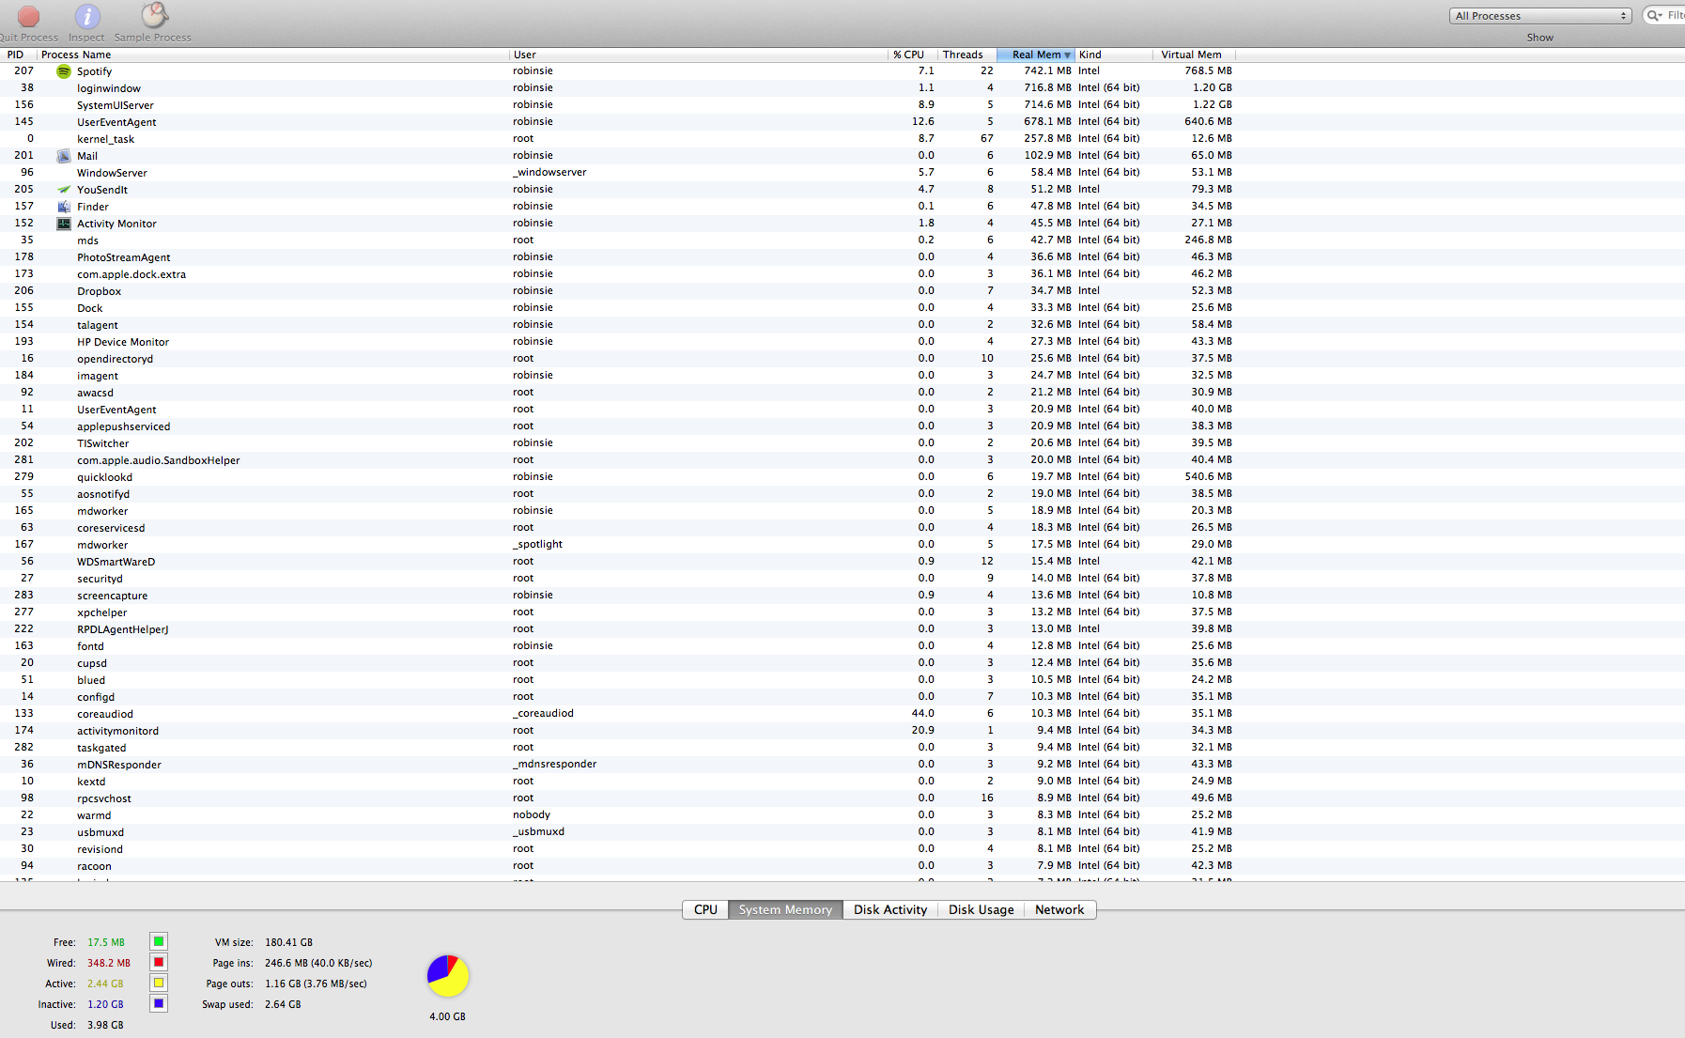Select the RPDLAgentHelperJ process
The image size is (1685, 1038).
[x=123, y=629]
